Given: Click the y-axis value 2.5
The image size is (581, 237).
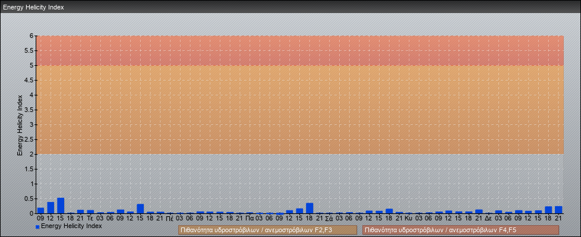Looking at the screenshot, I should point(30,139).
